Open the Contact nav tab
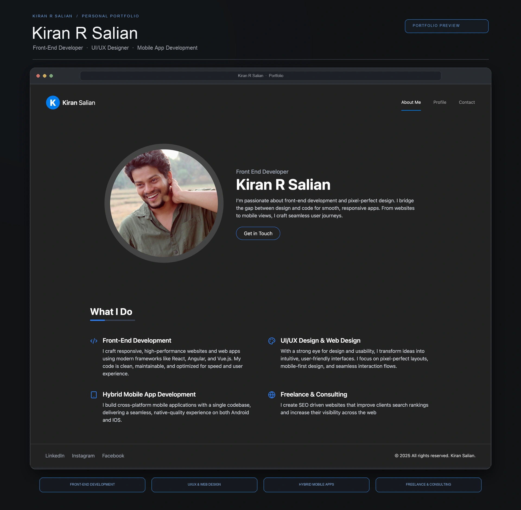The image size is (521, 510). coord(467,102)
